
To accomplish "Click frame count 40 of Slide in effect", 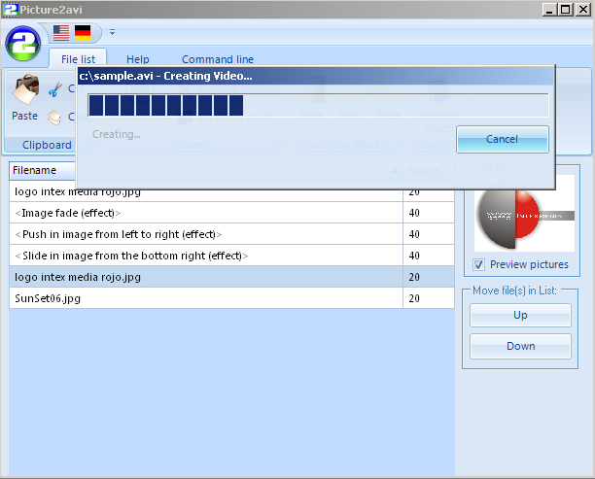I will [x=414, y=256].
